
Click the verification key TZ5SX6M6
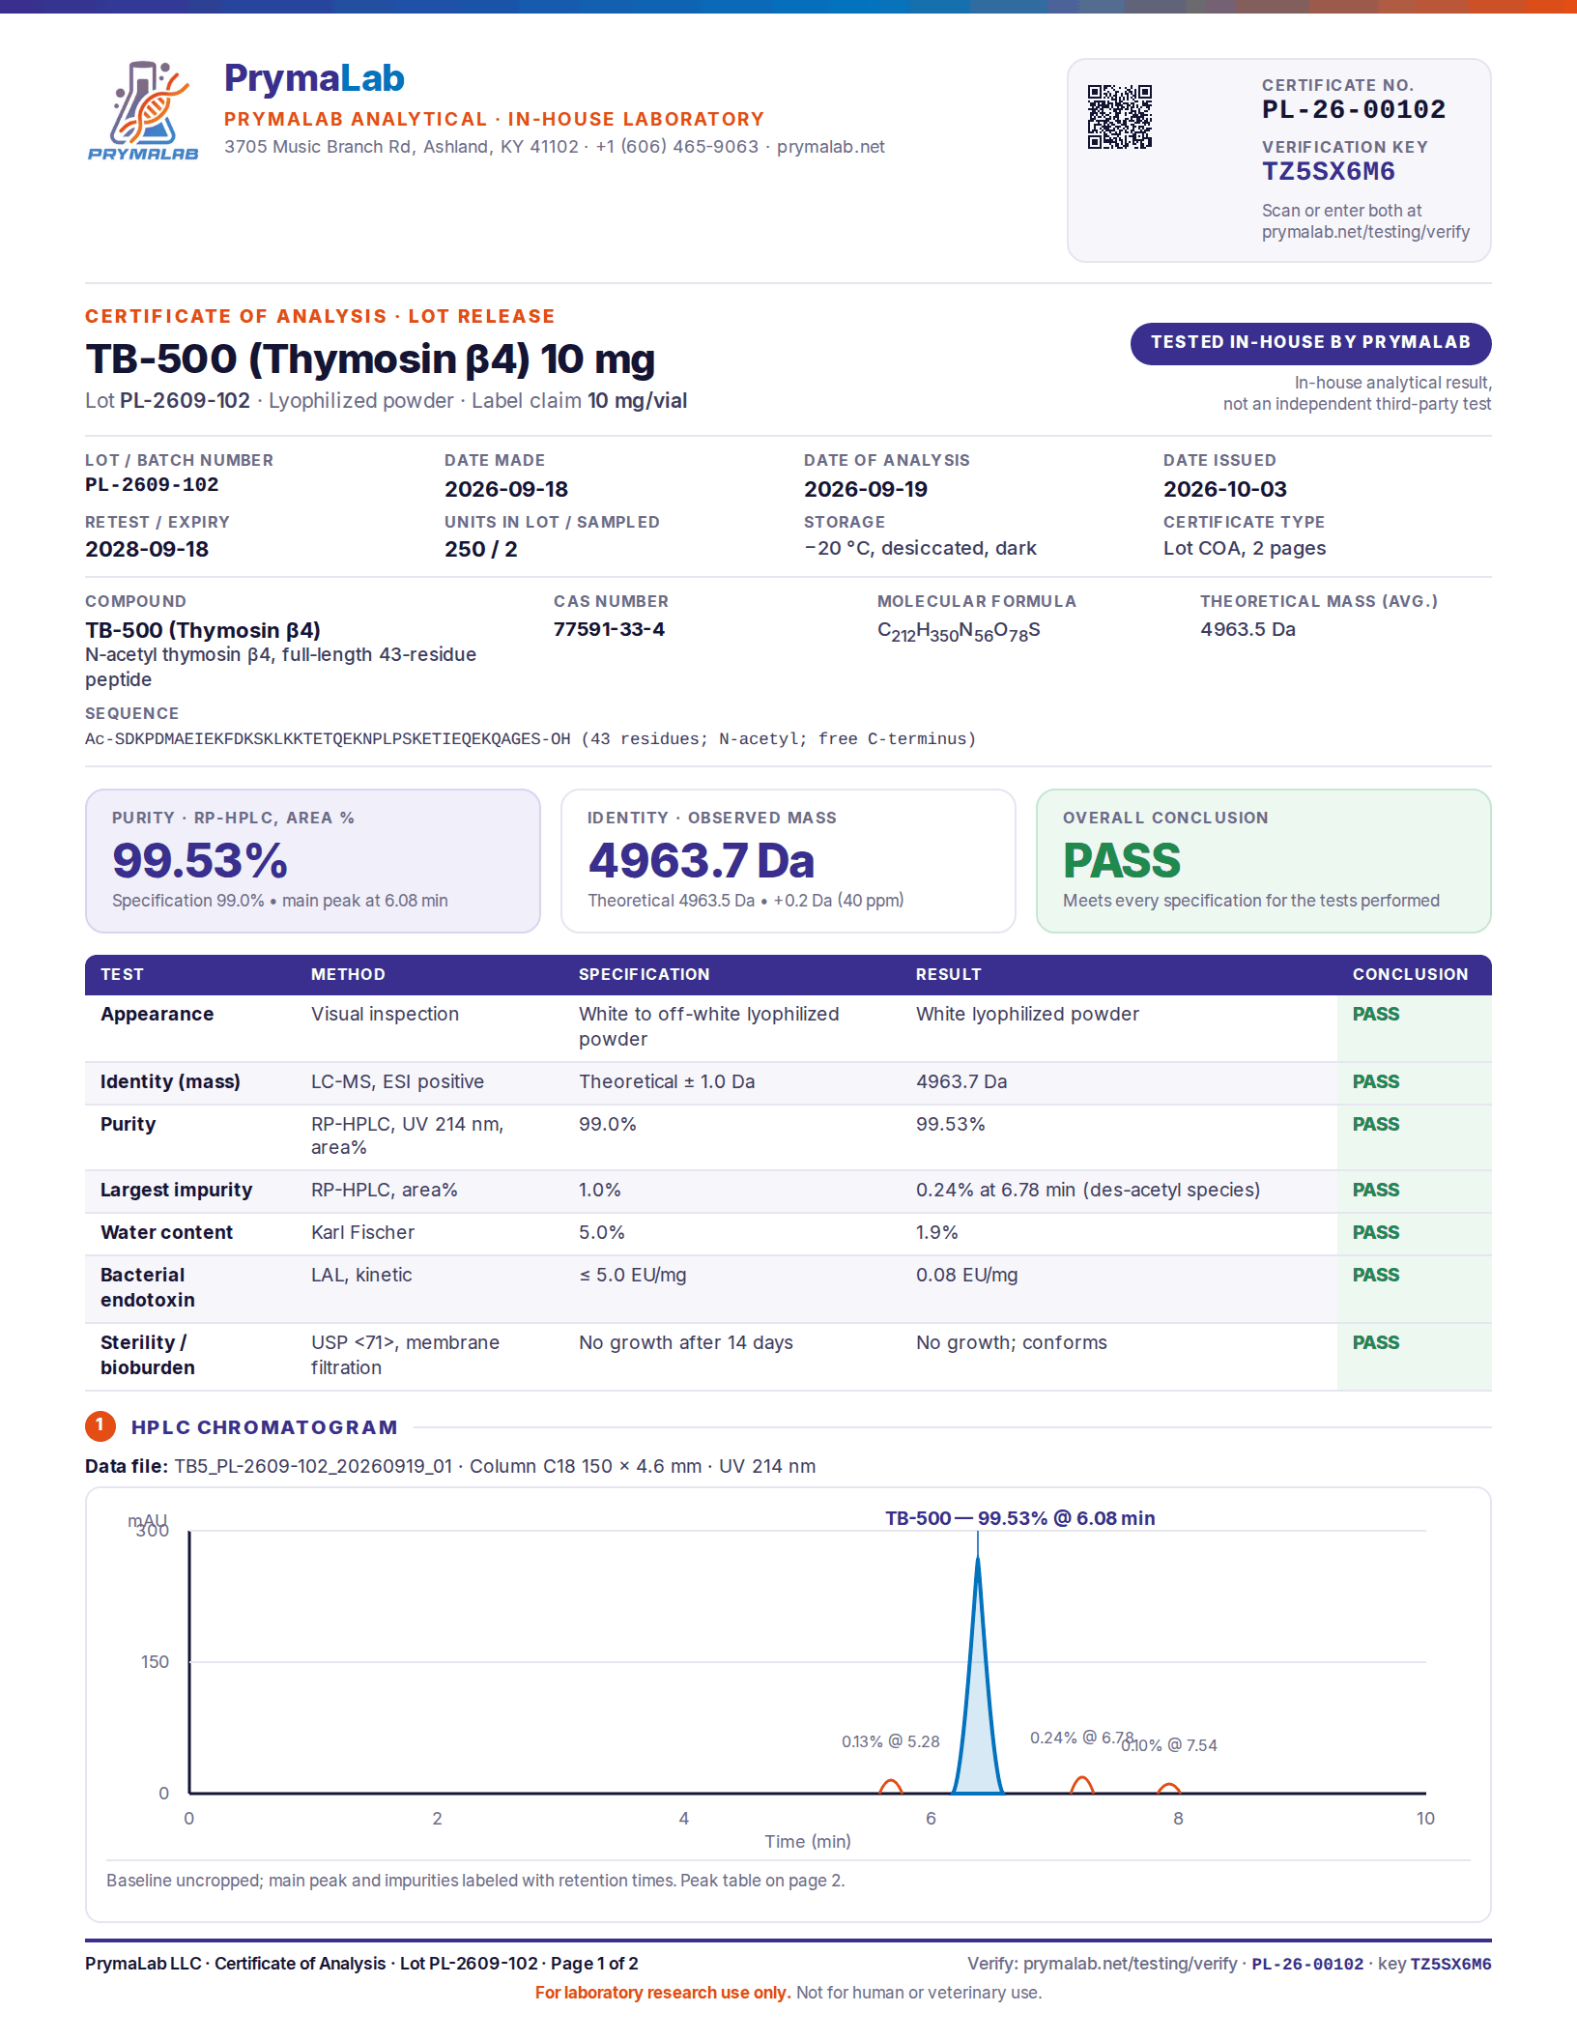[x=1328, y=172]
